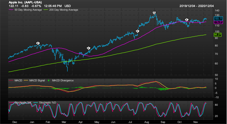This screenshot has width=227, height=124.
Task: Click the E earnings marker in late July
Action: click(x=138, y=31)
